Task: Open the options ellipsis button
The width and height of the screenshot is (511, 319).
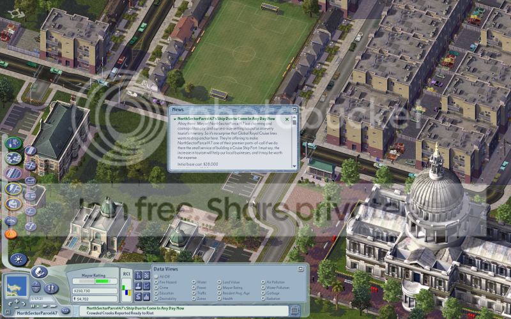Action: pos(65,311)
